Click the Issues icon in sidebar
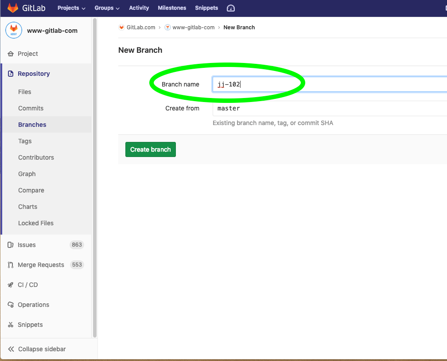This screenshot has width=447, height=361. 11,245
